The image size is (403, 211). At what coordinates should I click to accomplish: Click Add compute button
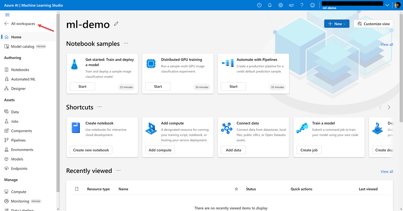click(x=160, y=150)
